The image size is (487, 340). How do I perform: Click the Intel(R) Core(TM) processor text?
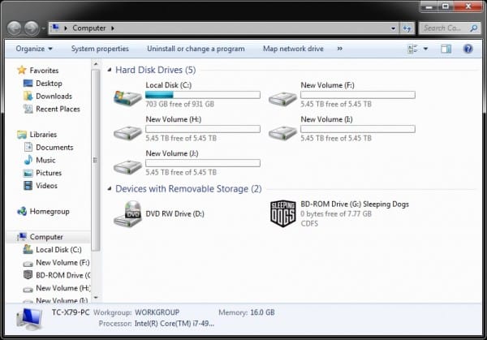pos(175,324)
